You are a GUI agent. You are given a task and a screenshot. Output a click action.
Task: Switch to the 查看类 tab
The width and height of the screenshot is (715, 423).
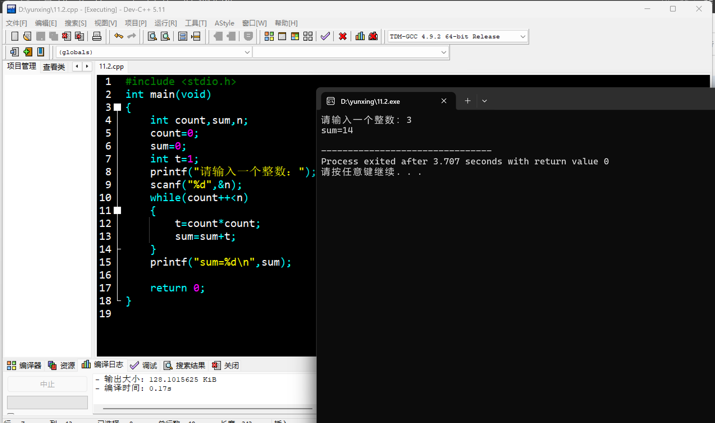click(54, 67)
